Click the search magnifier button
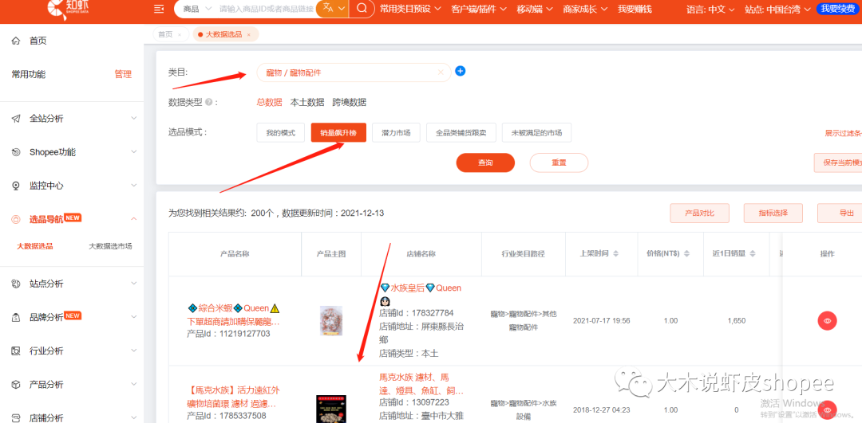The image size is (862, 423). (x=362, y=9)
